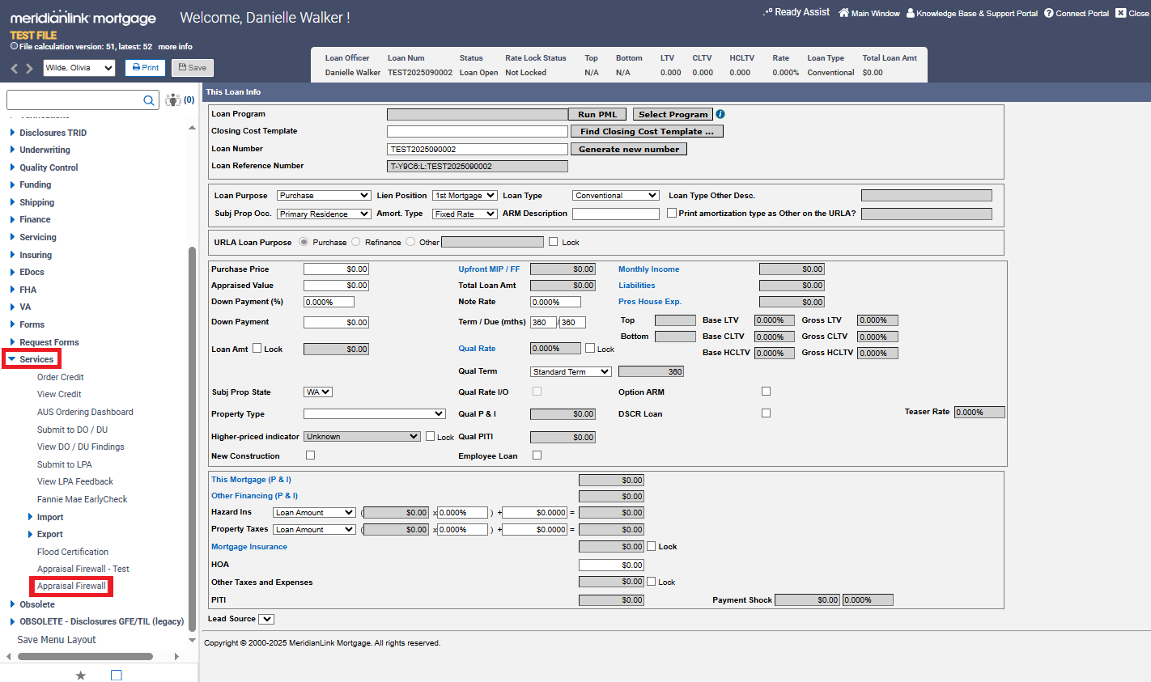Open Lien Position dropdown
The height and width of the screenshot is (682, 1151).
465,196
